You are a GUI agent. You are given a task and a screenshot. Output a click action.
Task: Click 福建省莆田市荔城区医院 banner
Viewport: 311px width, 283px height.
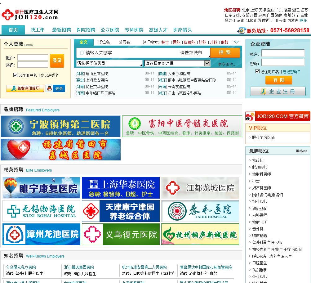[60, 150]
